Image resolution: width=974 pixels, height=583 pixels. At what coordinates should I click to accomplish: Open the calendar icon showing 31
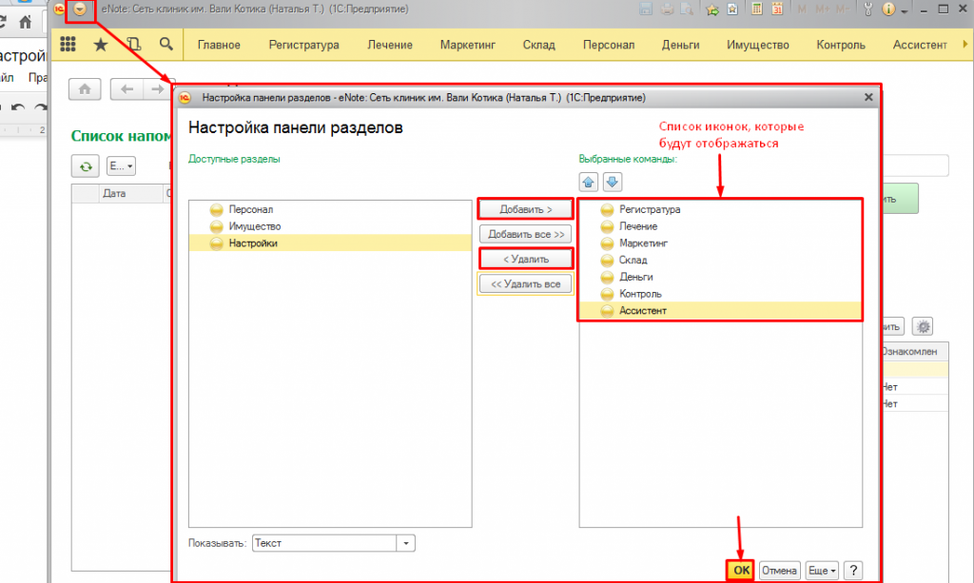coord(777,10)
